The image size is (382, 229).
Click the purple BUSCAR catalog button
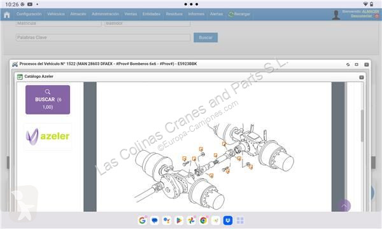pyautogui.click(x=48, y=100)
